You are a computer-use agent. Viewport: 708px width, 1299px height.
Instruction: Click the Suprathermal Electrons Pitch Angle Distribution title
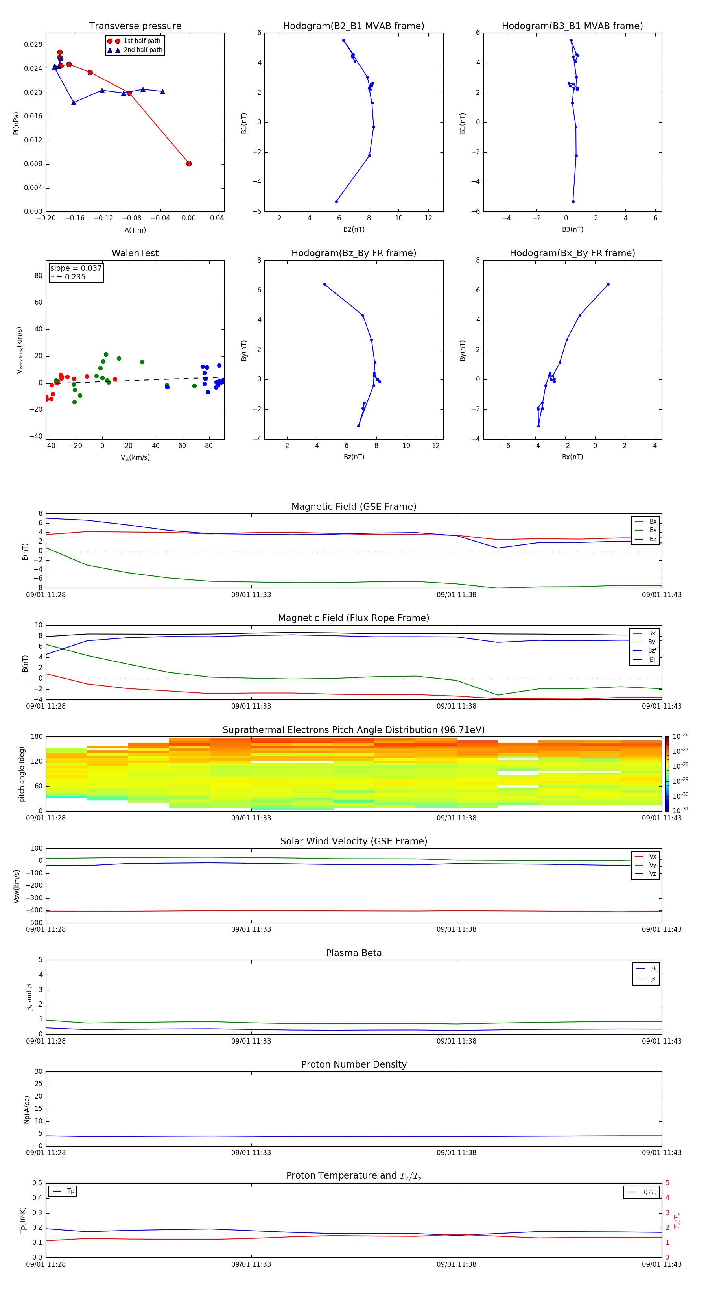point(354,730)
